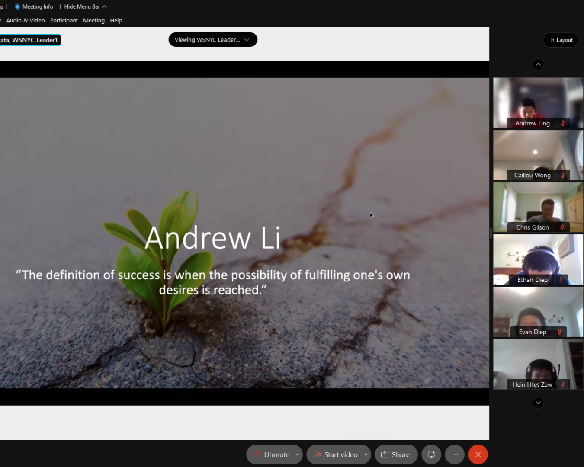Start your video camera

coord(335,454)
